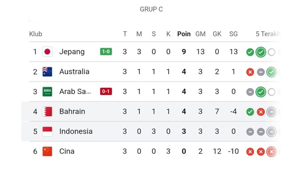Open the Bahrain team link

(x=72, y=112)
